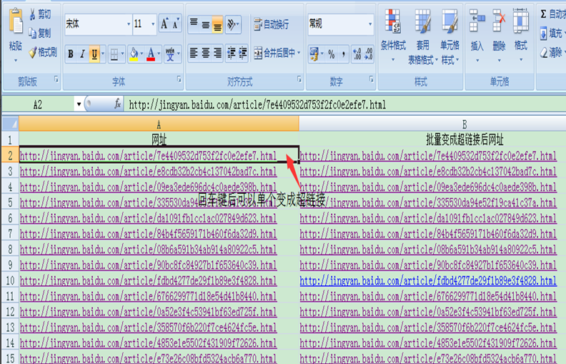The width and height of the screenshot is (566, 364).
Task: Open the Font (字体) dialog launcher
Action: [x=179, y=79]
